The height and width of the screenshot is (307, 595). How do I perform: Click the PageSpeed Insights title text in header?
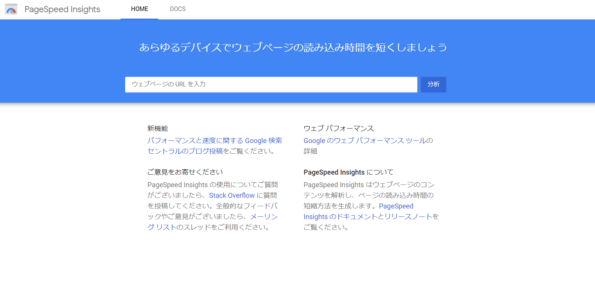pos(62,10)
